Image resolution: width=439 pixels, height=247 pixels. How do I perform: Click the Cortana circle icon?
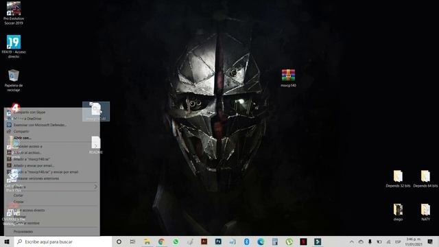(x=119, y=242)
